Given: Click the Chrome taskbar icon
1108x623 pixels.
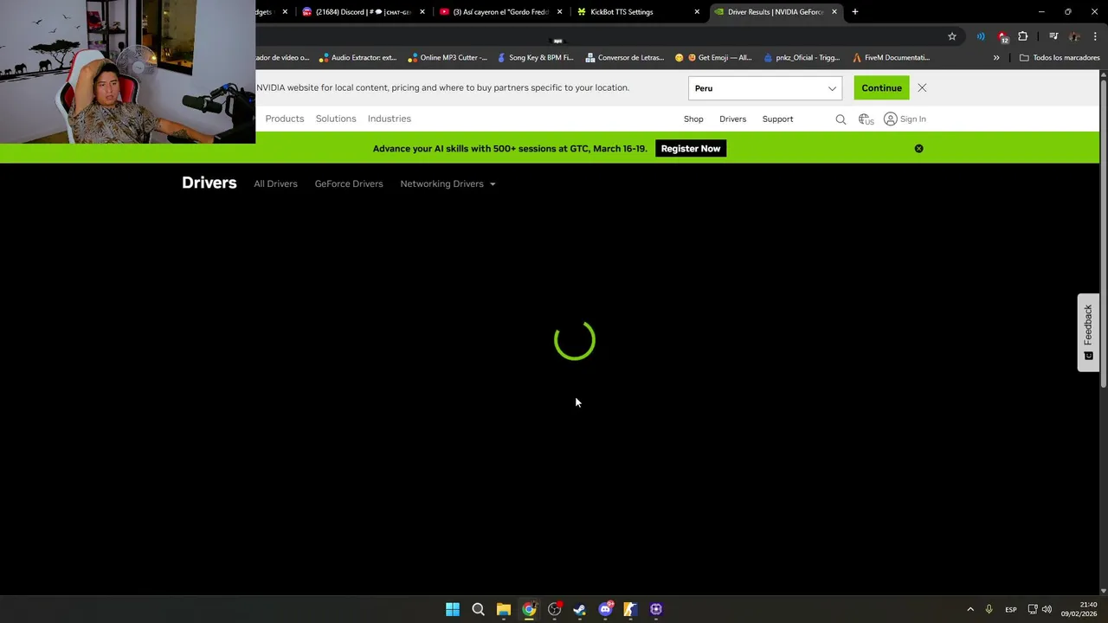Looking at the screenshot, I should click(529, 609).
